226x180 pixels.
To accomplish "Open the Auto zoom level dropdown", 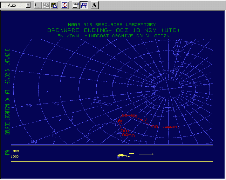I will tap(28, 5).
